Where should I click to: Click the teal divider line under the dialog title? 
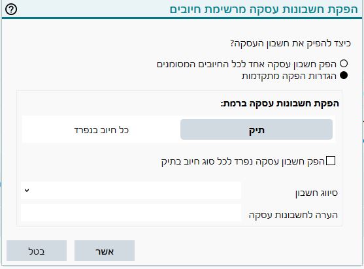[182, 18]
